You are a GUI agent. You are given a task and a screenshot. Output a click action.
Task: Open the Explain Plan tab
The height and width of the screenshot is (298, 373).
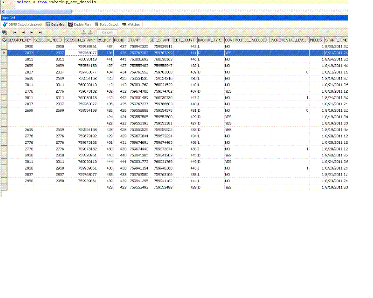click(x=79, y=24)
